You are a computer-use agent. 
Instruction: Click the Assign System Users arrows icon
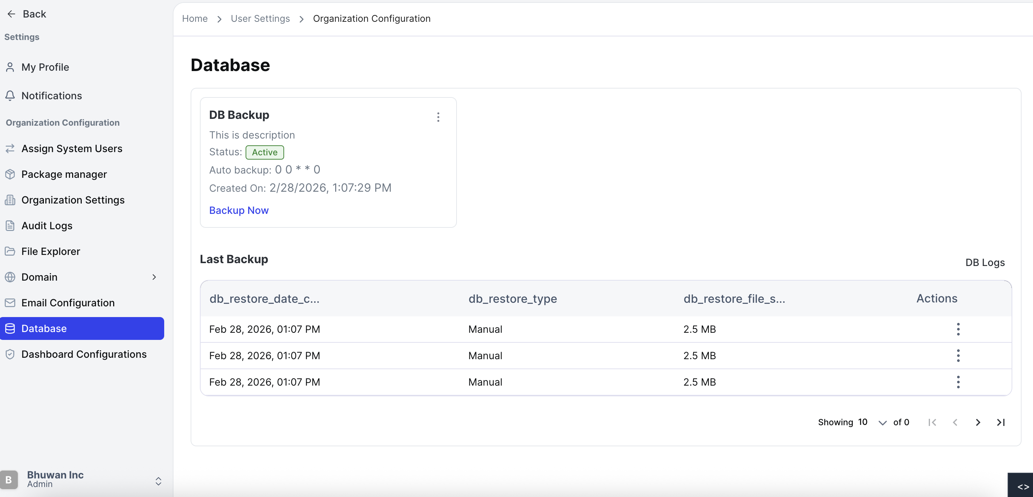pos(10,149)
